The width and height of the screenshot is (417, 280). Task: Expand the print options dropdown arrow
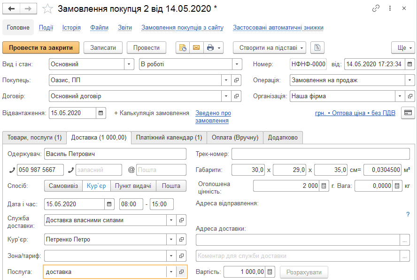219,48
